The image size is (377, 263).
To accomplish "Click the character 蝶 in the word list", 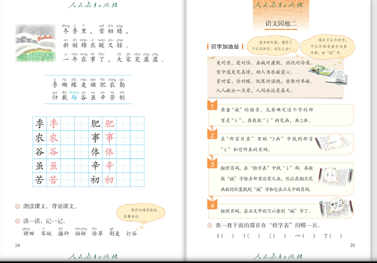I will pos(74,85).
